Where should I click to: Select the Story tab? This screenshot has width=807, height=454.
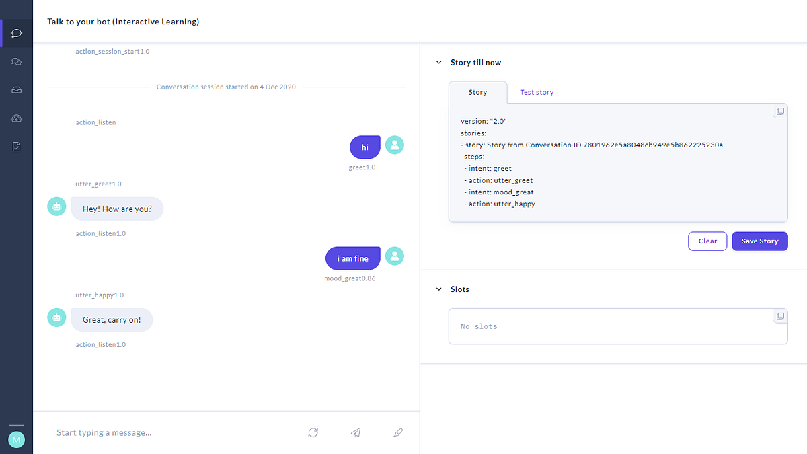[x=477, y=92]
